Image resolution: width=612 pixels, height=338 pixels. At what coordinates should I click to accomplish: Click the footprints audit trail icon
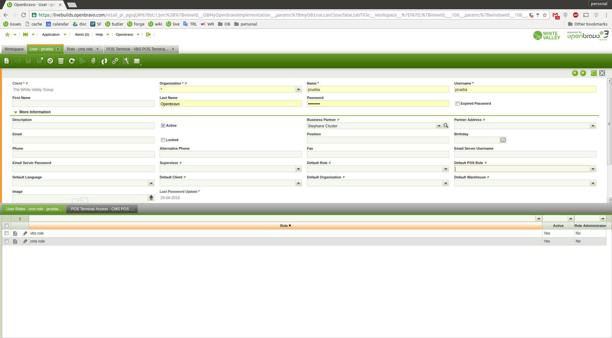(x=104, y=61)
